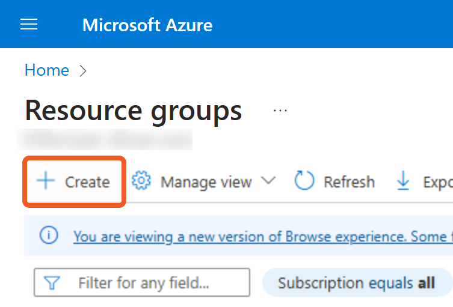This screenshot has height=307, width=453.
Task: Go to the Home breadcrumb
Action: tap(46, 70)
